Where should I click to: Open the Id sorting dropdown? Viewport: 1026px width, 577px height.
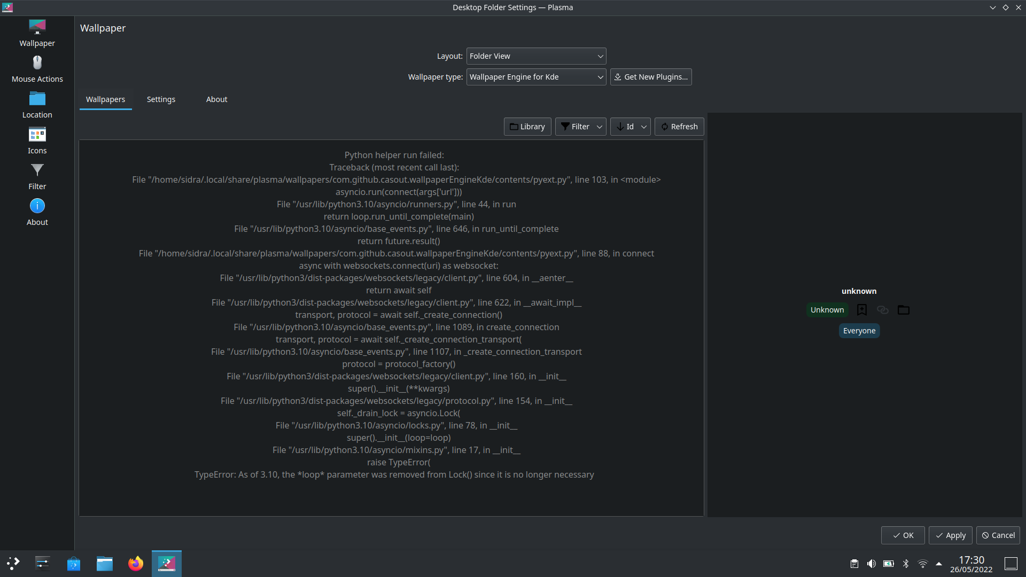(643, 127)
